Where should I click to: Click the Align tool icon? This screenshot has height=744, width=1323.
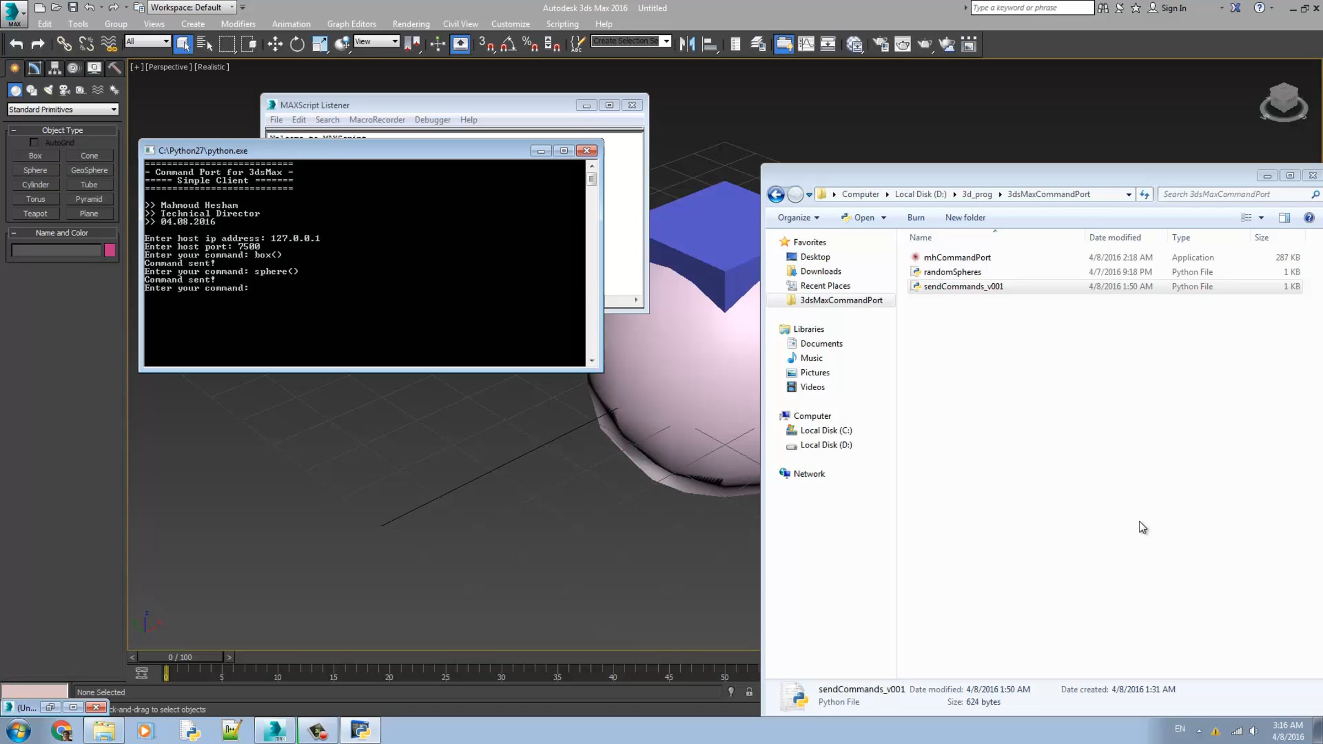point(709,44)
